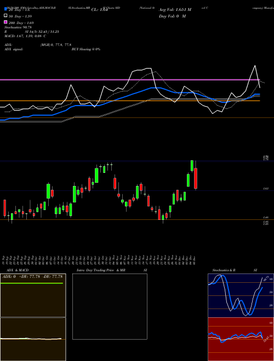Screen dimensions: 274x361
Task: Click the '99.78' value beside stochastics chart
Action: click(x=266, y=278)
